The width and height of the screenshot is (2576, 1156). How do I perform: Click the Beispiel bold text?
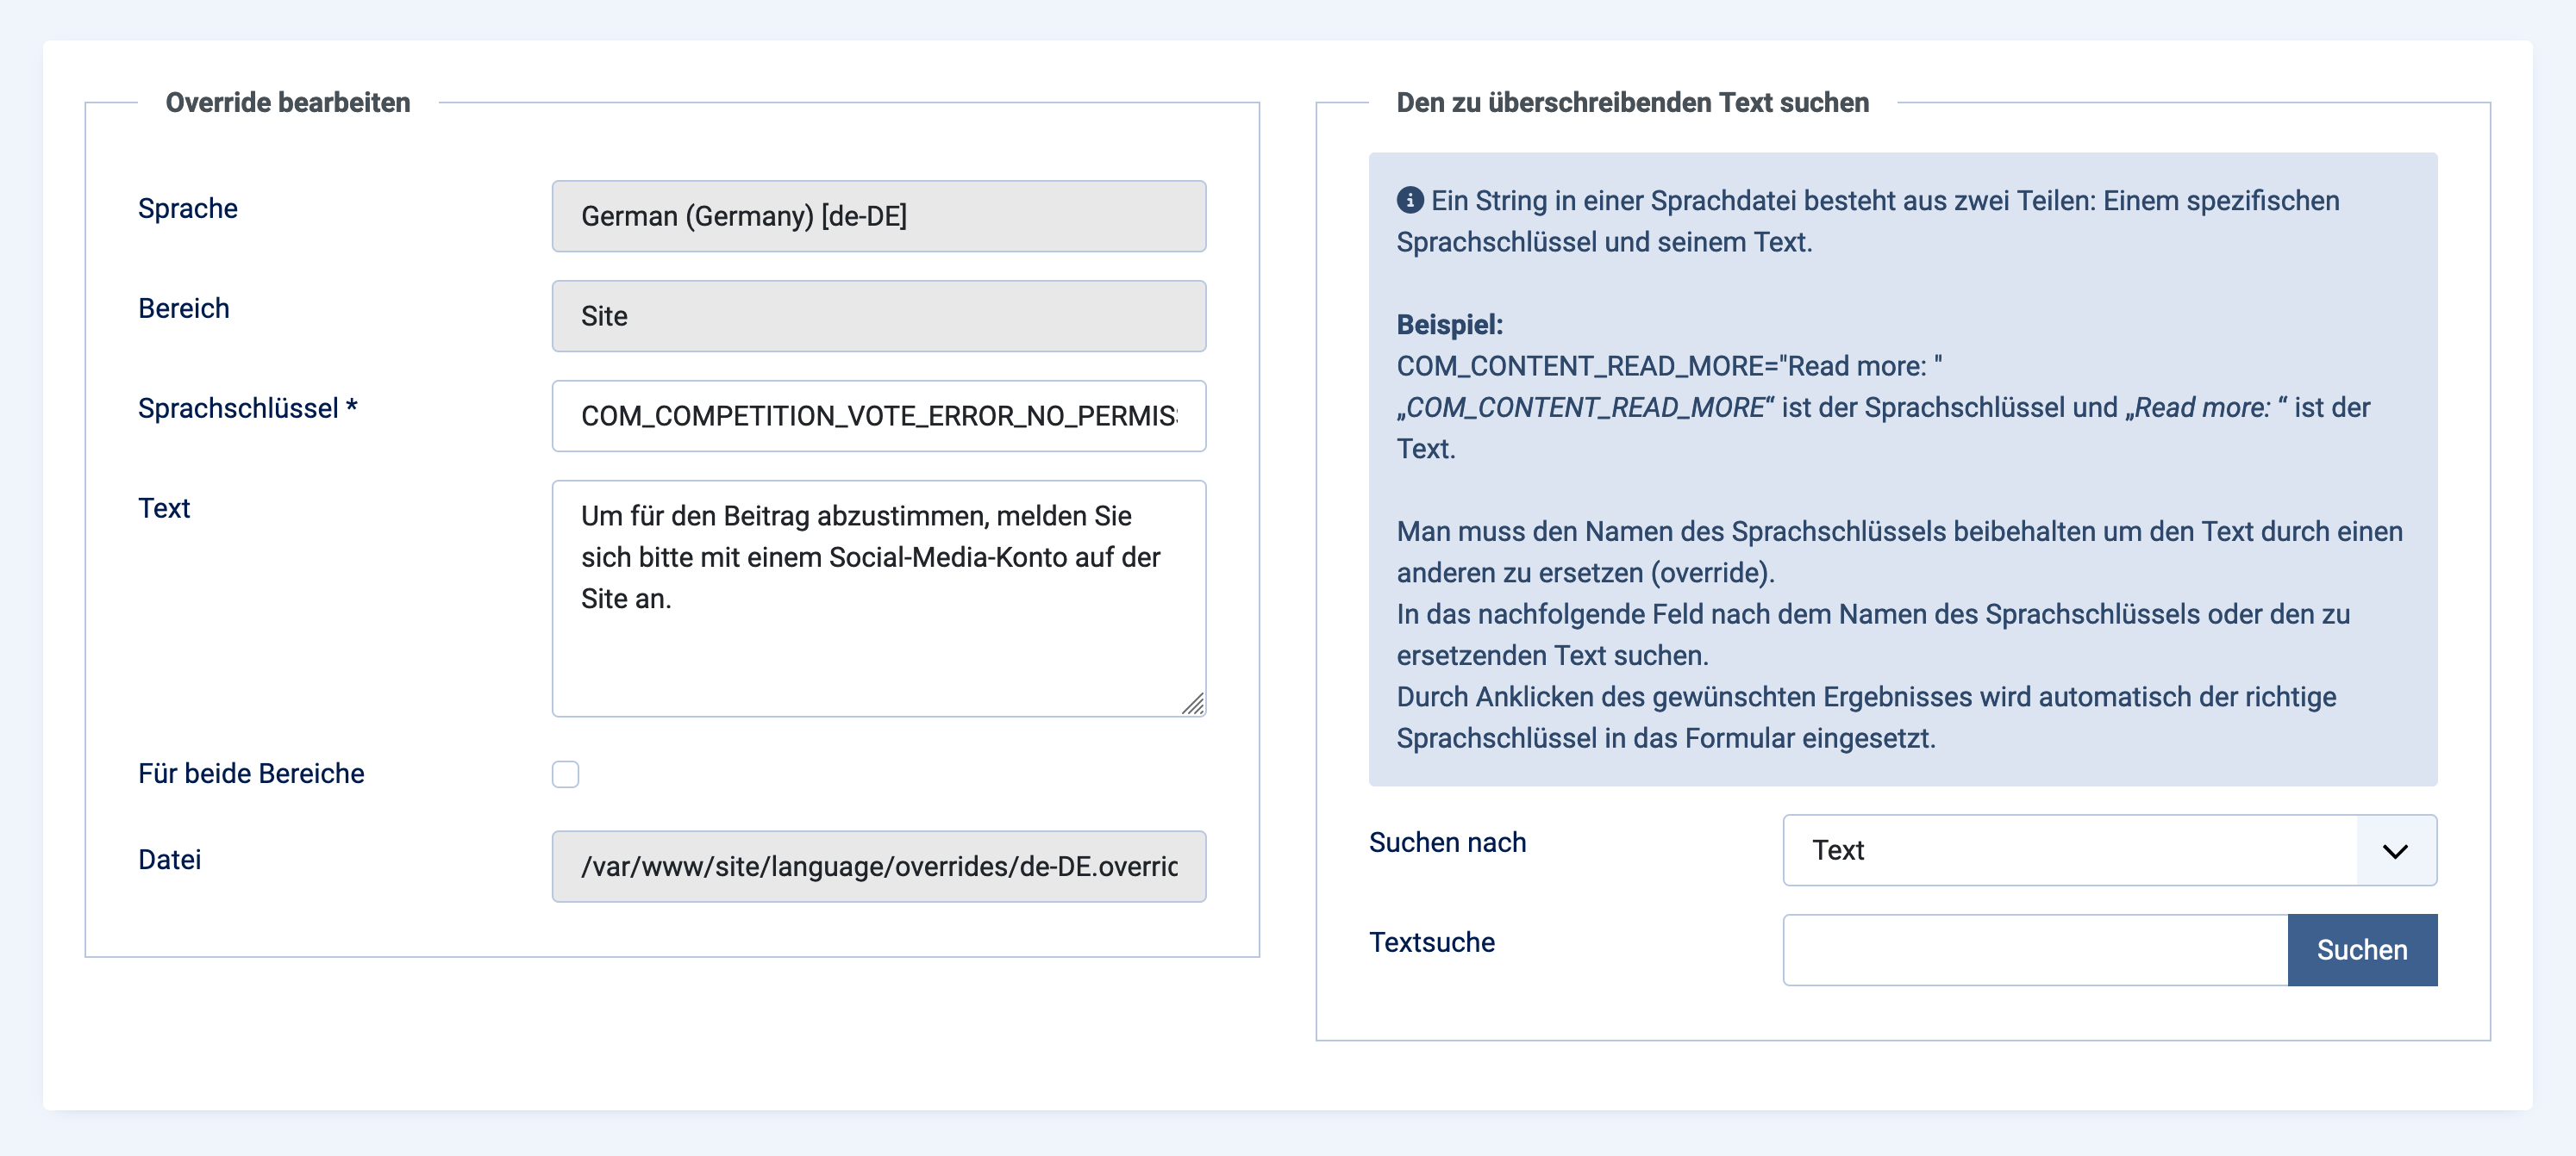[1449, 325]
